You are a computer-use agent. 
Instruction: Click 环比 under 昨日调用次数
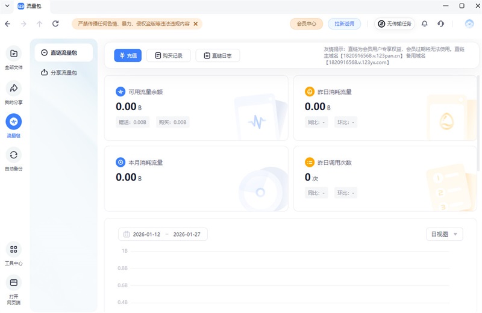tap(345, 193)
